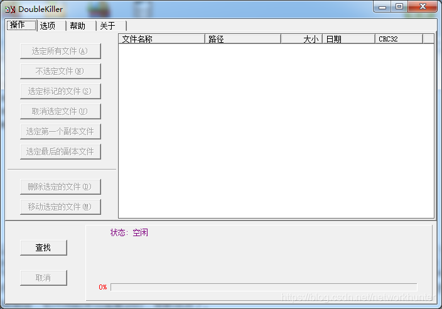
Task: Open the 帮助 tab
Action: (x=81, y=26)
